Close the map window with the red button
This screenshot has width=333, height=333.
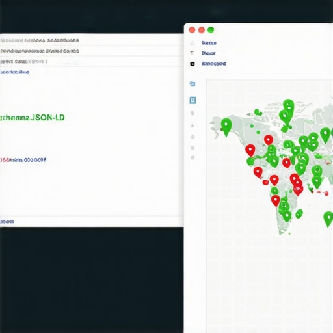(192, 30)
